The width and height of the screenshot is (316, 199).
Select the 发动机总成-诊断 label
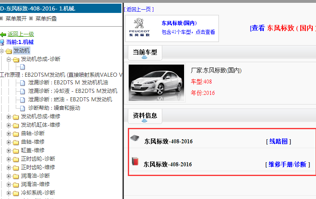41,59
